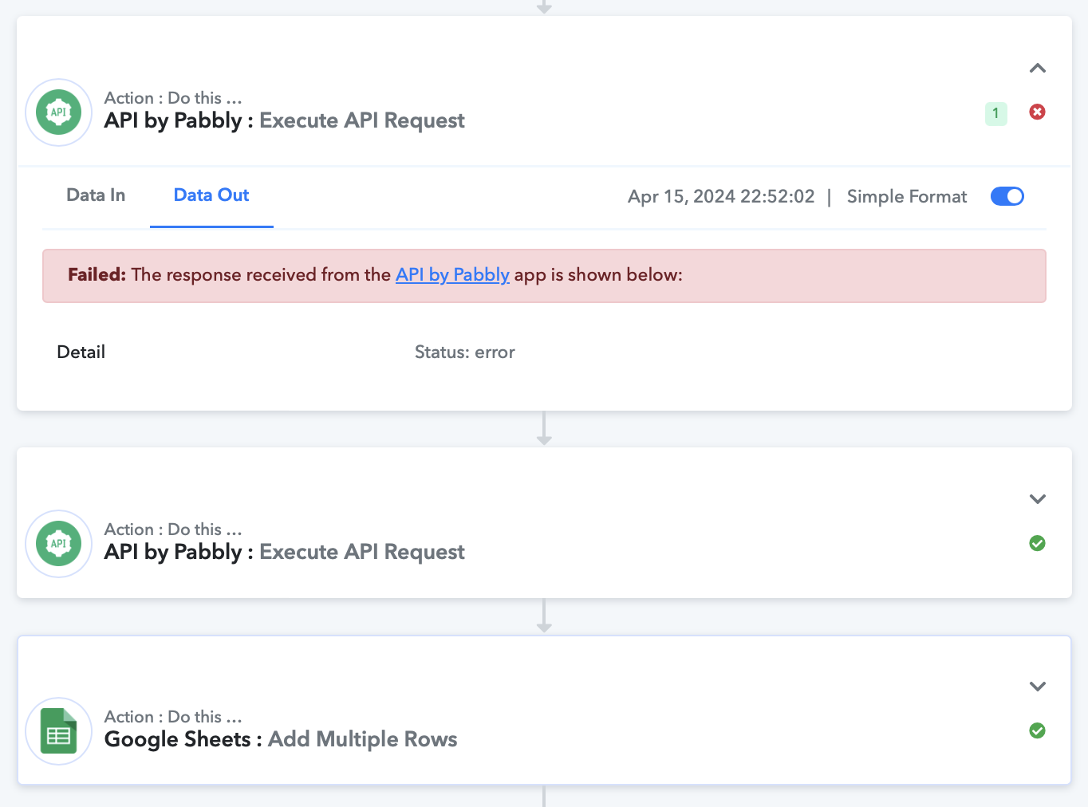Click the API by Pabbly icon on the successful step
Viewport: 1088px width, 807px height.
point(59,544)
